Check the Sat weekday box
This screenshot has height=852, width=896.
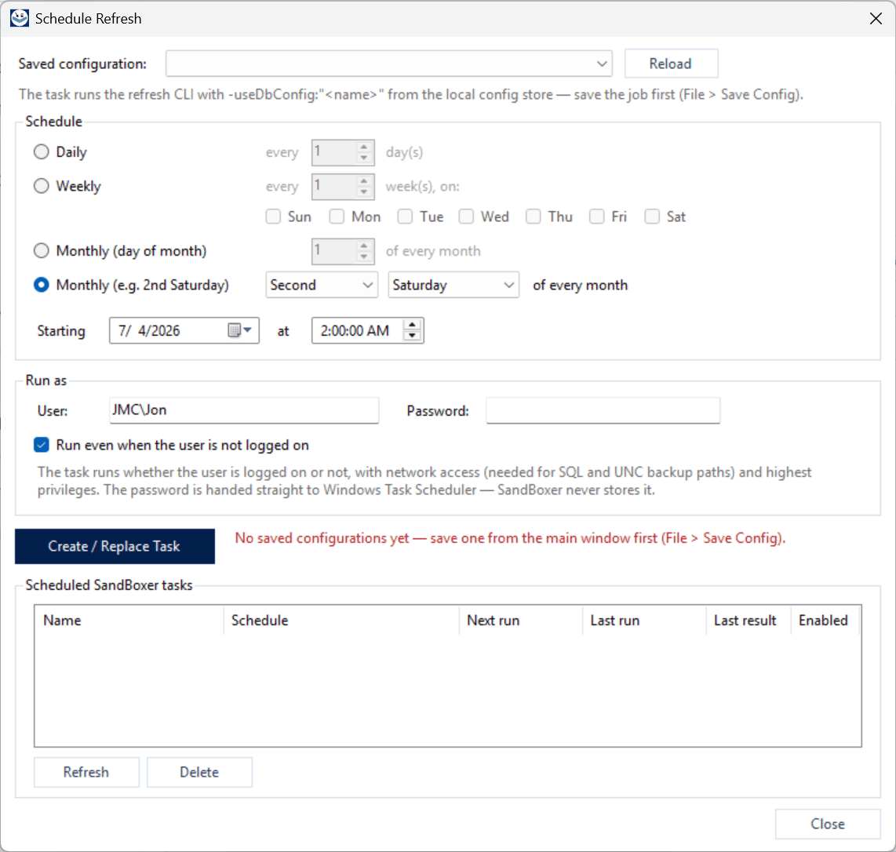(652, 217)
